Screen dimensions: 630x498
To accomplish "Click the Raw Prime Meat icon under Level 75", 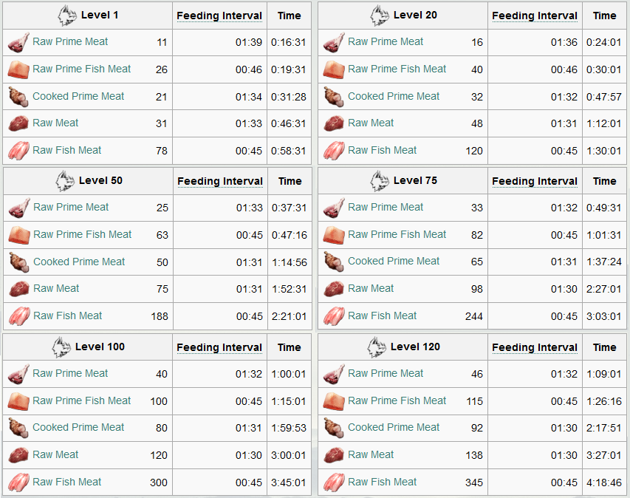I will (x=334, y=208).
